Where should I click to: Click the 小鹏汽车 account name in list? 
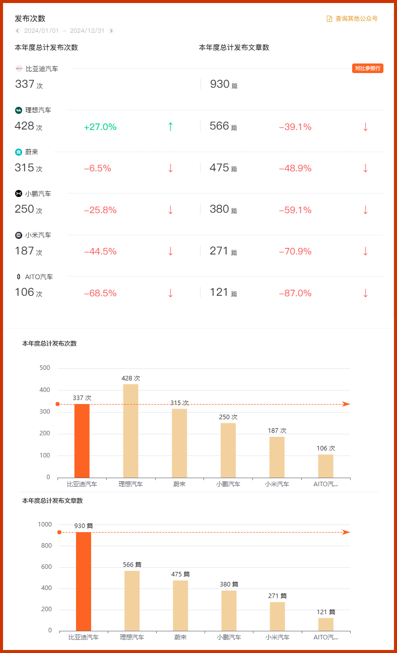pyautogui.click(x=38, y=193)
